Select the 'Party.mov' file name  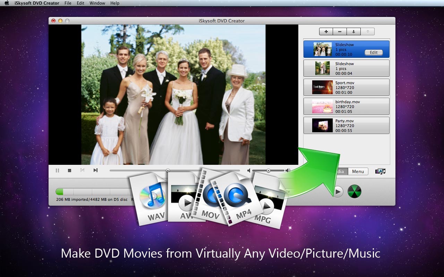344,121
